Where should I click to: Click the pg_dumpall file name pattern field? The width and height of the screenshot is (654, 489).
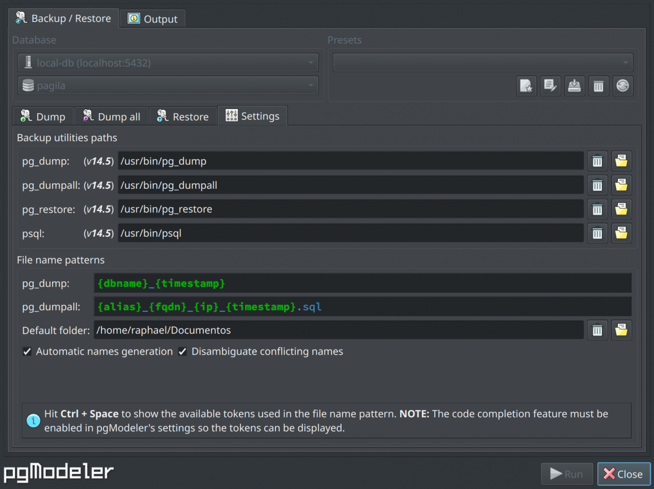tap(363, 307)
